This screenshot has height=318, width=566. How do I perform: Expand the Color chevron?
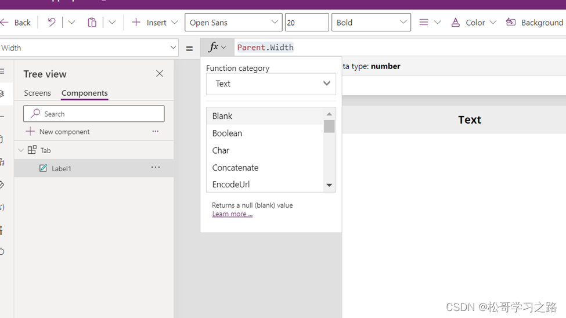click(493, 23)
